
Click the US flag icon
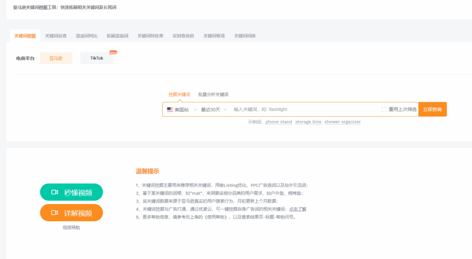[x=170, y=110]
